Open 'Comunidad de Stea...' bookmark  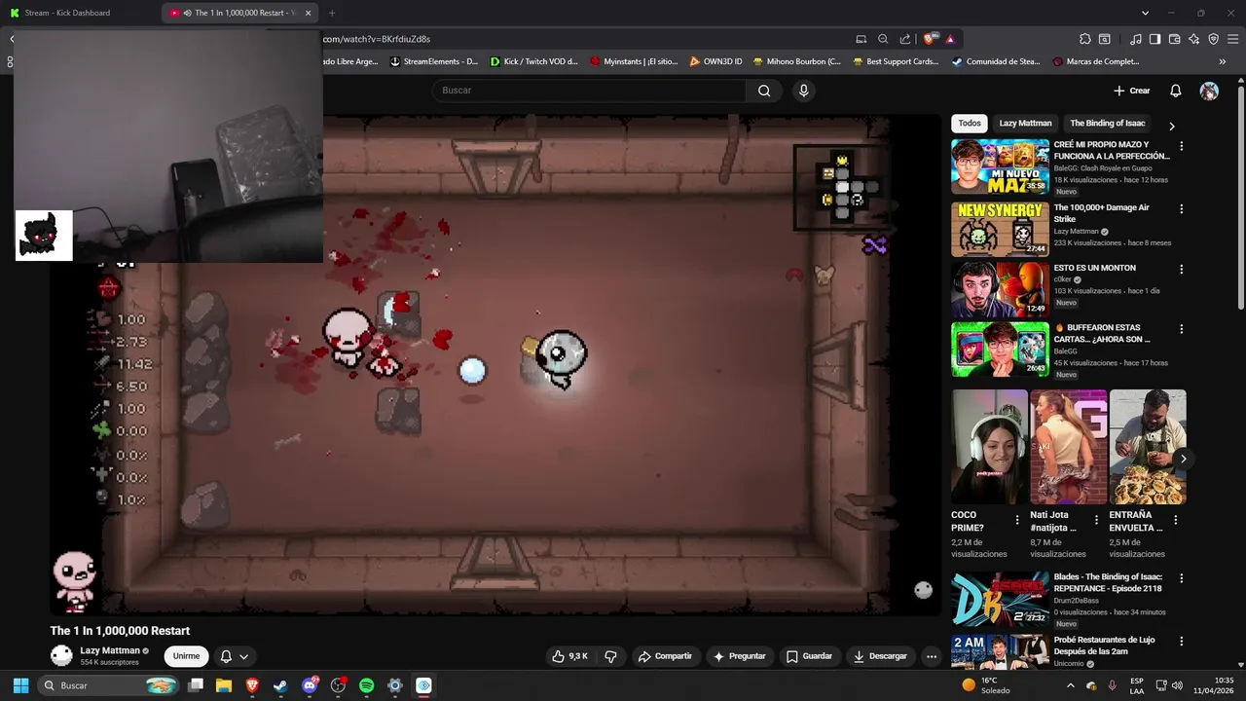[x=995, y=61]
